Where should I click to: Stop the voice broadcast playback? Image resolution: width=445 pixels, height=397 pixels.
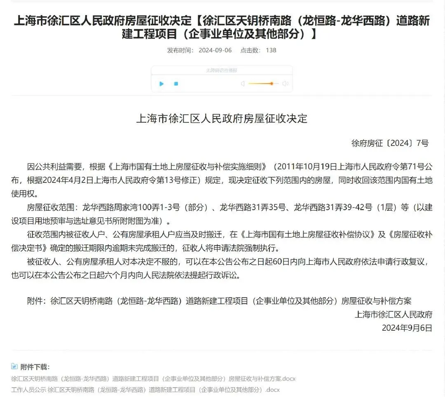pos(176,84)
